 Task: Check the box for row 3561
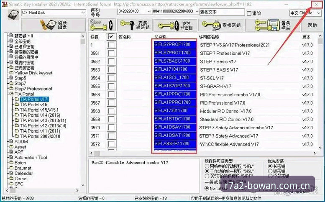pos(112,53)
